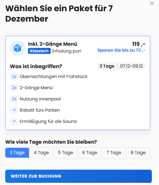Click the 2x icon beside Nutzung Innenpool
The width and height of the screenshot is (159, 185).
point(14,99)
